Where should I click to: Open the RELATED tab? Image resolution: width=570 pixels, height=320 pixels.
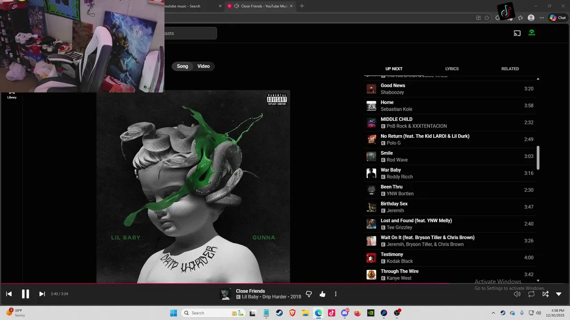click(x=510, y=69)
